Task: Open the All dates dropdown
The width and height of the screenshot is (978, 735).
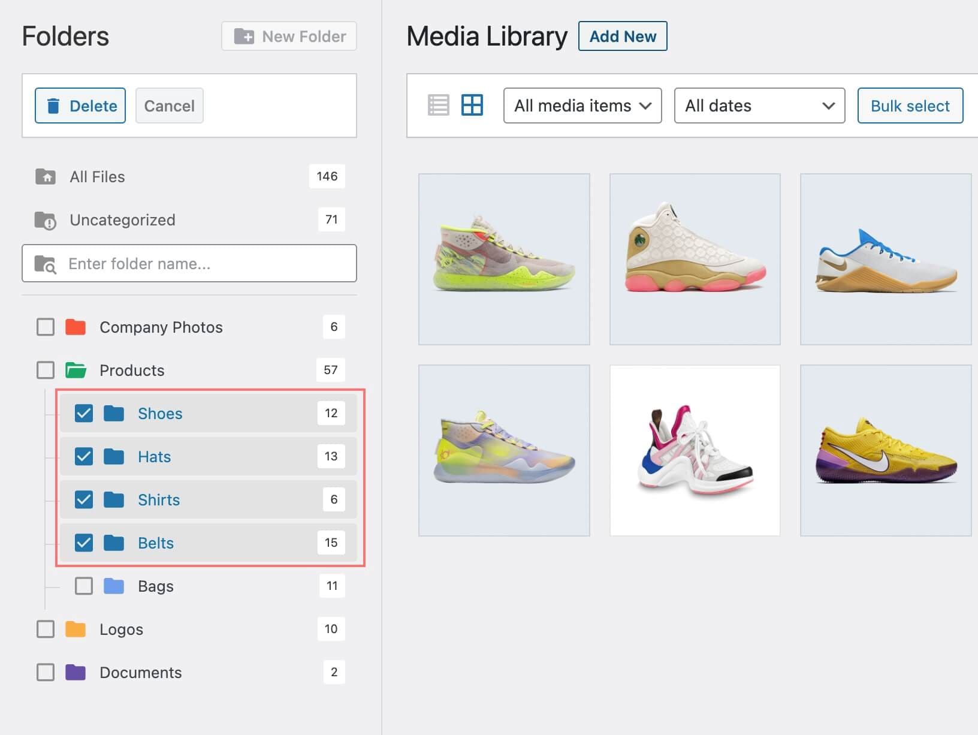Action: point(759,106)
